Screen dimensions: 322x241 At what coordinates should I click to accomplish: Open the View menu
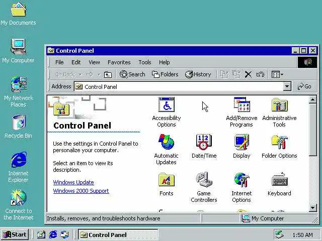(x=94, y=62)
